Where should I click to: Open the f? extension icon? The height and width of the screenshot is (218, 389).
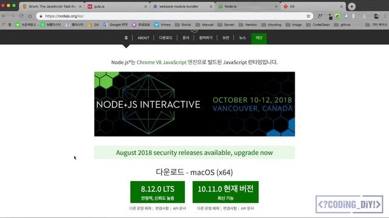pos(320,16)
